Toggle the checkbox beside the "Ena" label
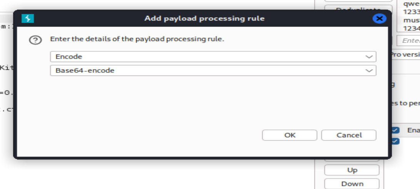 tap(396, 130)
